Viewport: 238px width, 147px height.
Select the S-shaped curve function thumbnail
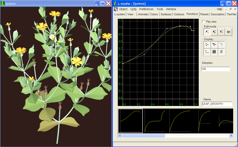(155, 121)
